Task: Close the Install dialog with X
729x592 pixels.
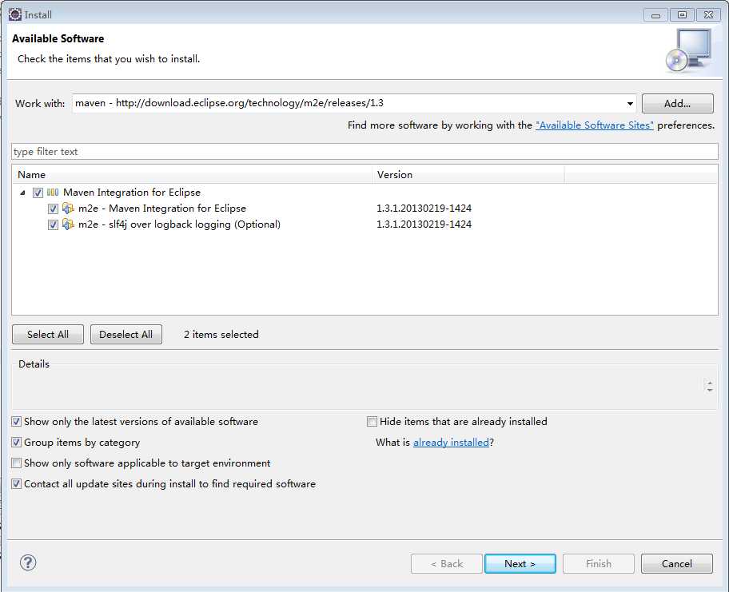Action: (708, 15)
